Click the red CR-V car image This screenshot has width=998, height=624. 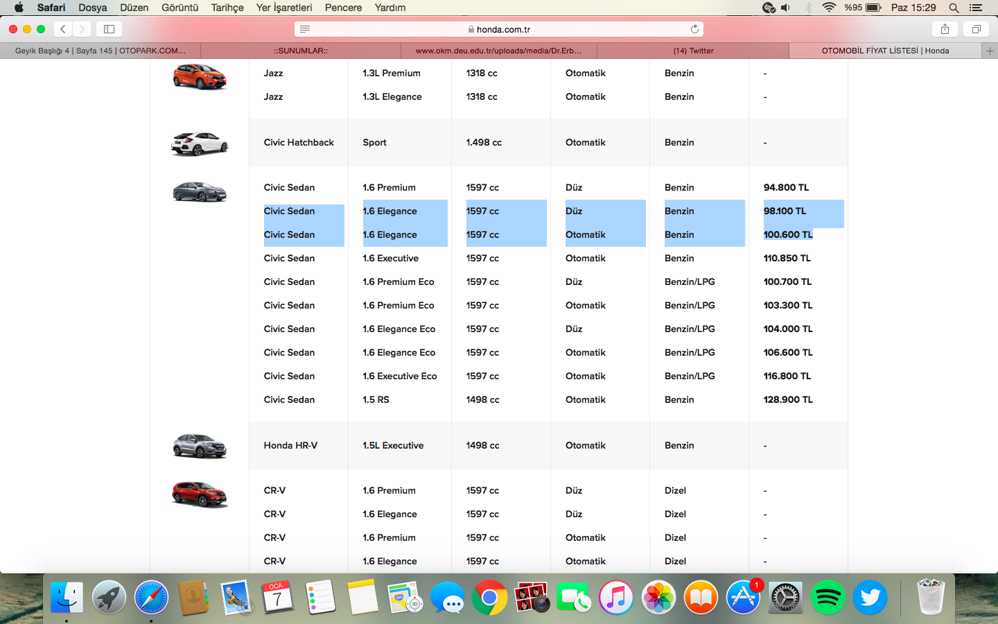pos(200,494)
